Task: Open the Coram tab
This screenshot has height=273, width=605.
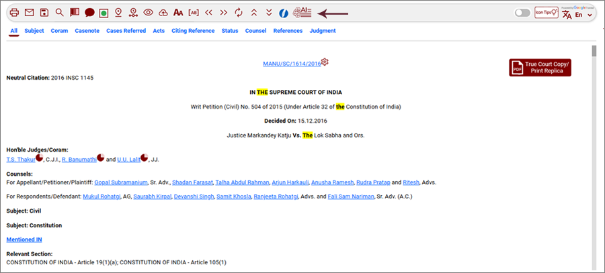Action: 59,31
